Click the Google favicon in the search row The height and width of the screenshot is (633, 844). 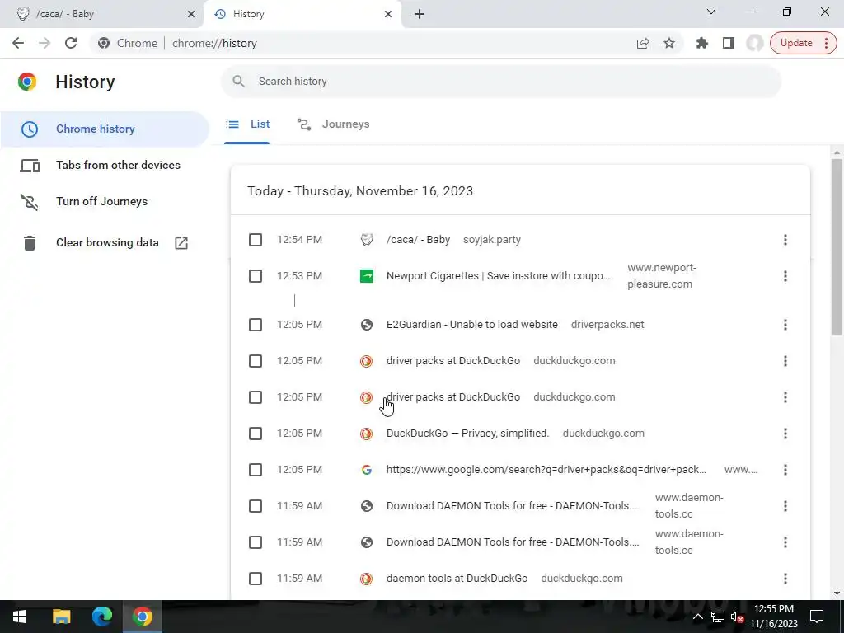tap(367, 470)
